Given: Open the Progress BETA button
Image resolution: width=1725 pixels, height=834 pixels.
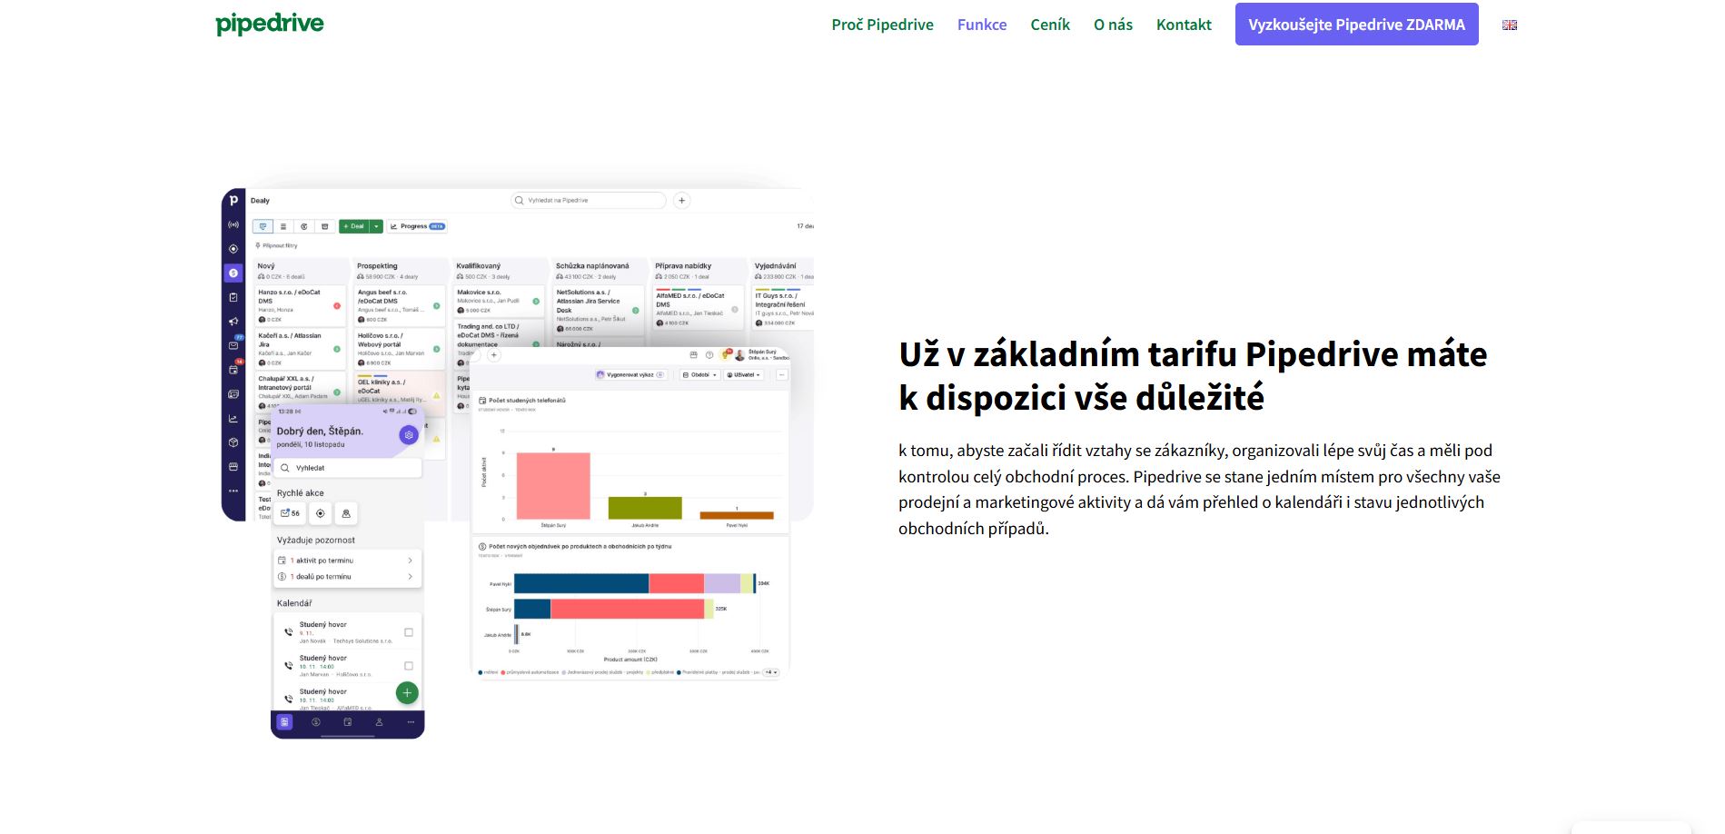Looking at the screenshot, I should pos(417,226).
